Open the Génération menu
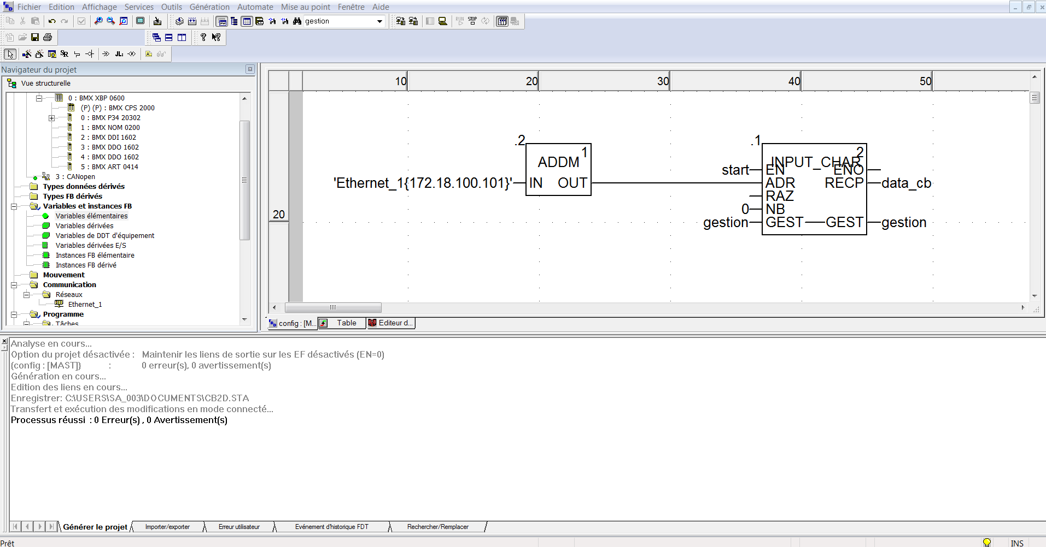1046x547 pixels. tap(209, 7)
